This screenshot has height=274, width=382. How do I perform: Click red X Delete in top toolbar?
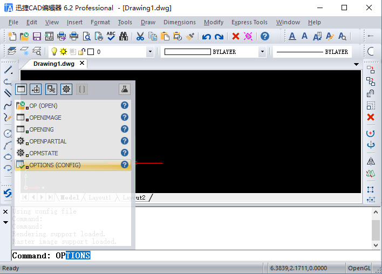[x=236, y=36]
